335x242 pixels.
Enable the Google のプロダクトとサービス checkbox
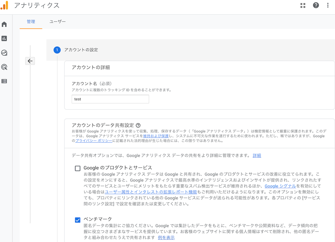[78, 168]
